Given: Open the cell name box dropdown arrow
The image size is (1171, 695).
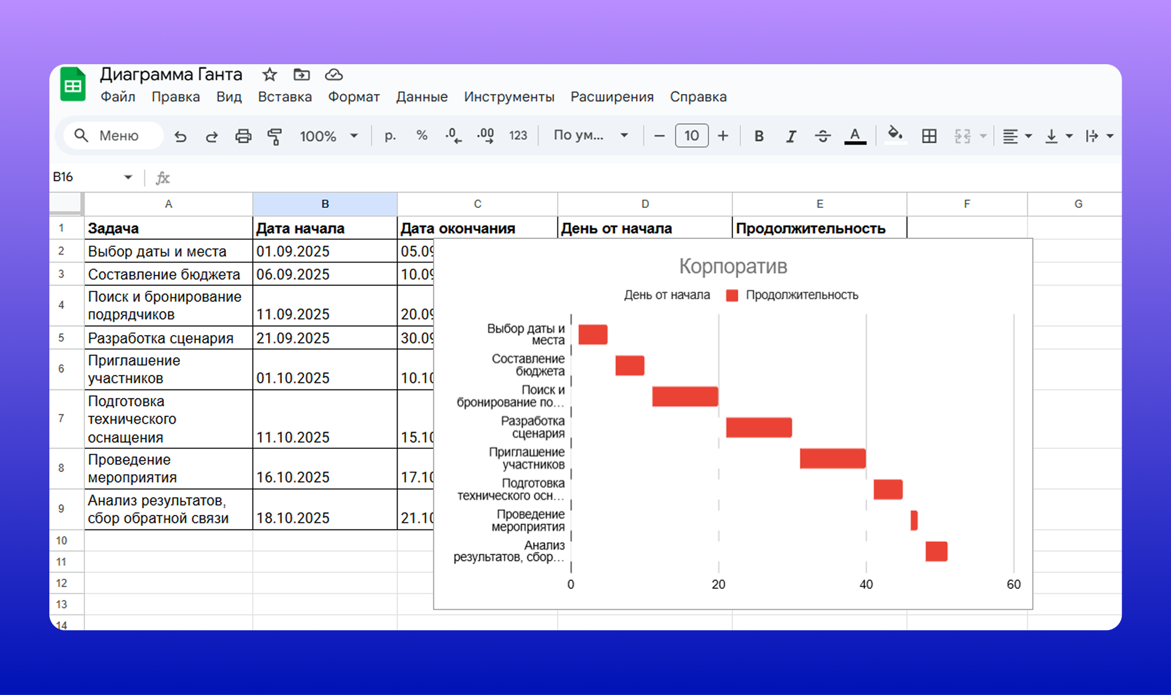Looking at the screenshot, I should click(128, 177).
